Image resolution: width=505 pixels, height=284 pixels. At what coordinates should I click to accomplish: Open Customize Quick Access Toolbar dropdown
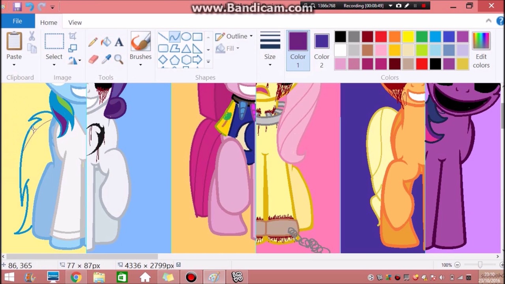point(52,7)
